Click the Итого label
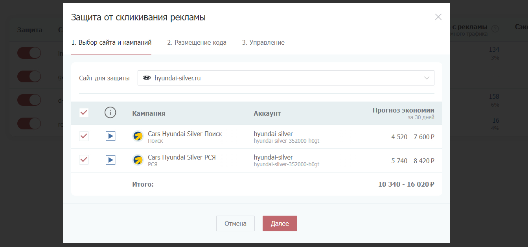The width and height of the screenshot is (528, 247). pyautogui.click(x=143, y=184)
